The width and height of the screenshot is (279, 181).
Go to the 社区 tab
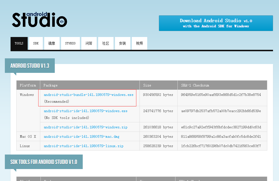click(x=106, y=43)
